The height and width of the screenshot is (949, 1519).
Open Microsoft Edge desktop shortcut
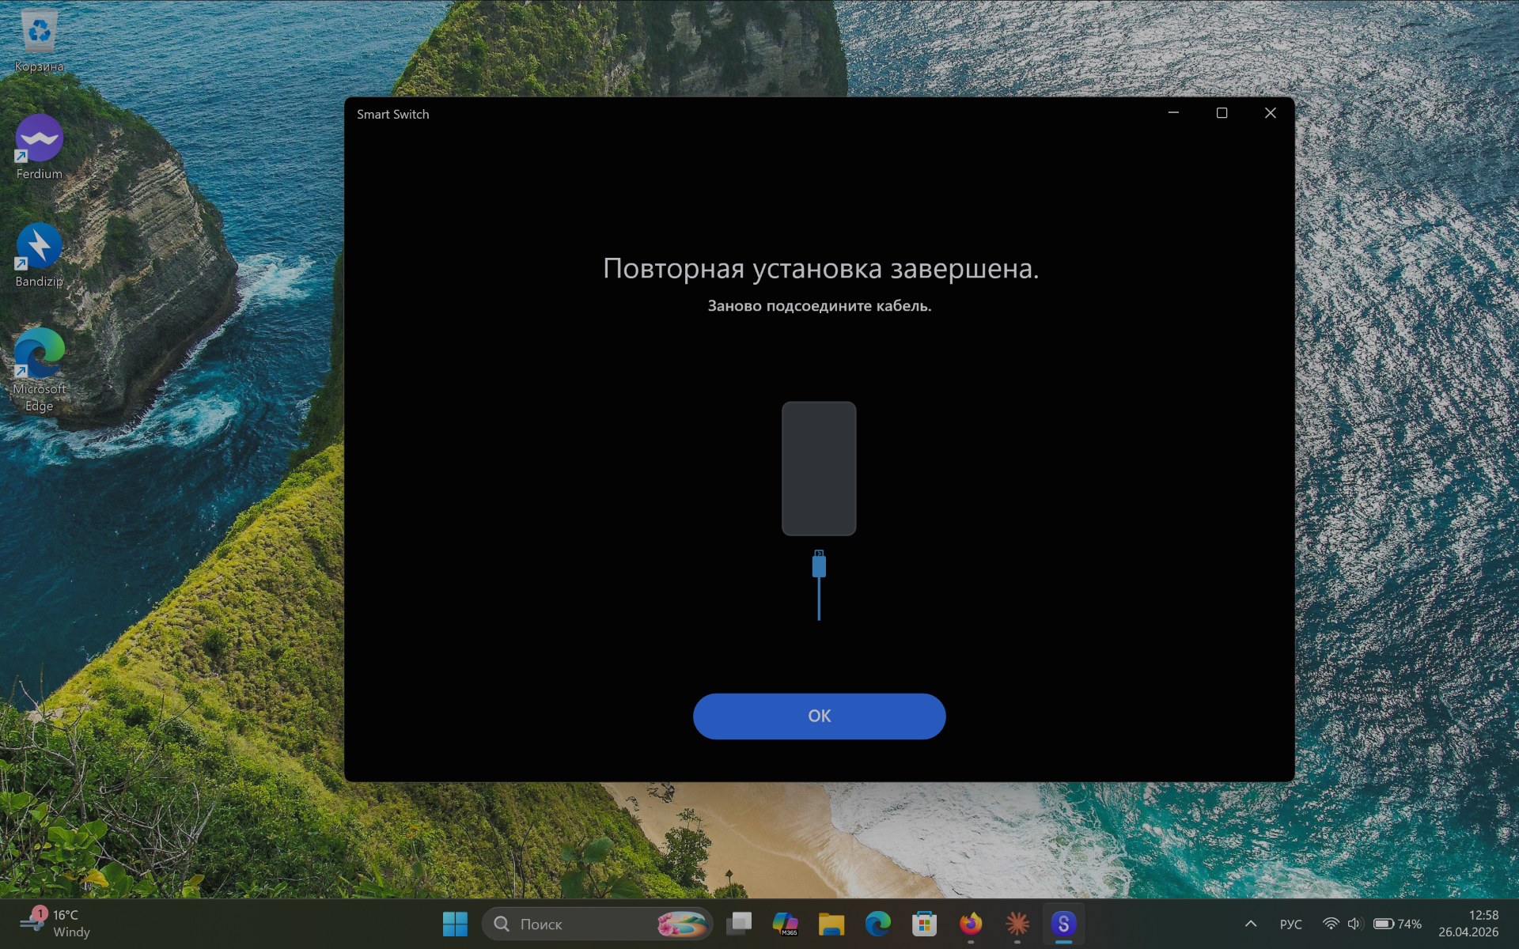tap(39, 355)
